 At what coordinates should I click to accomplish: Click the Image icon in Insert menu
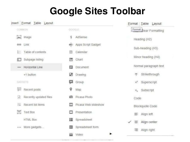[19, 37]
